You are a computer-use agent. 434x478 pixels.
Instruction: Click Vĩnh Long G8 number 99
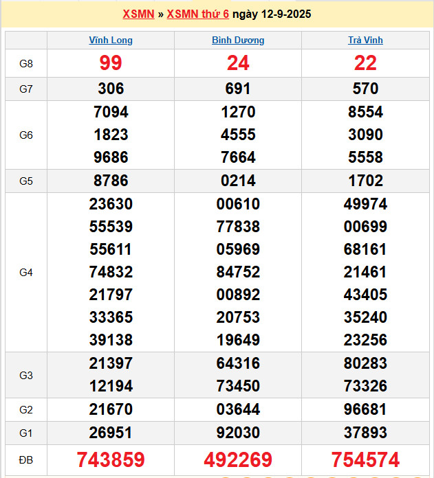[x=111, y=63]
